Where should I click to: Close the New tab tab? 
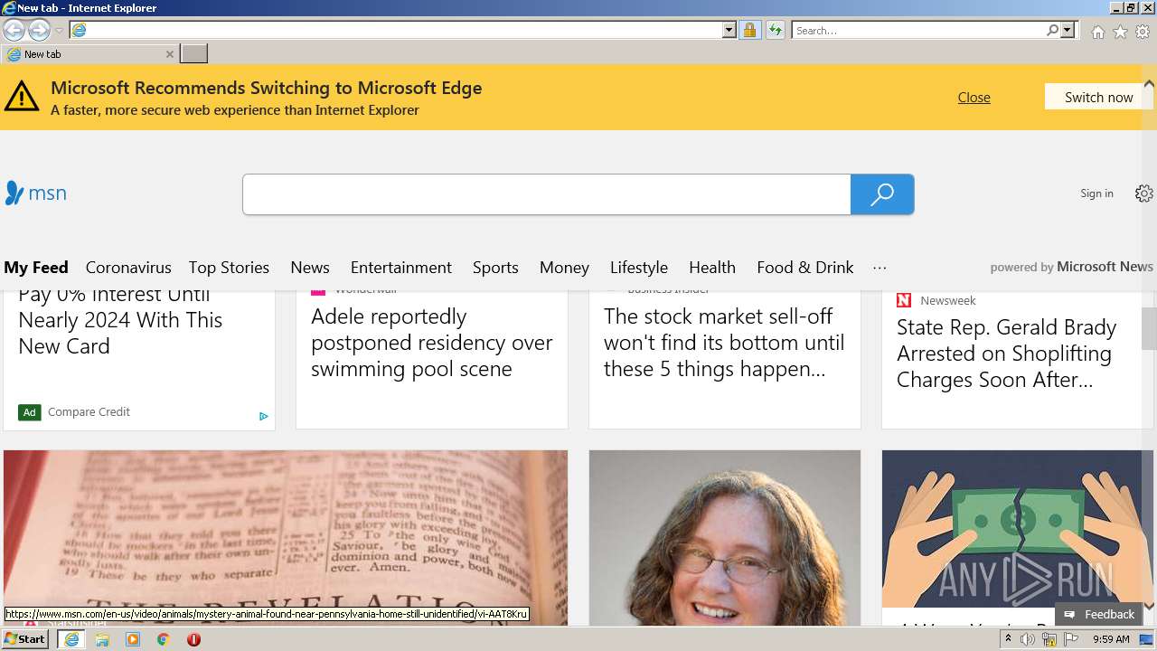tap(169, 54)
